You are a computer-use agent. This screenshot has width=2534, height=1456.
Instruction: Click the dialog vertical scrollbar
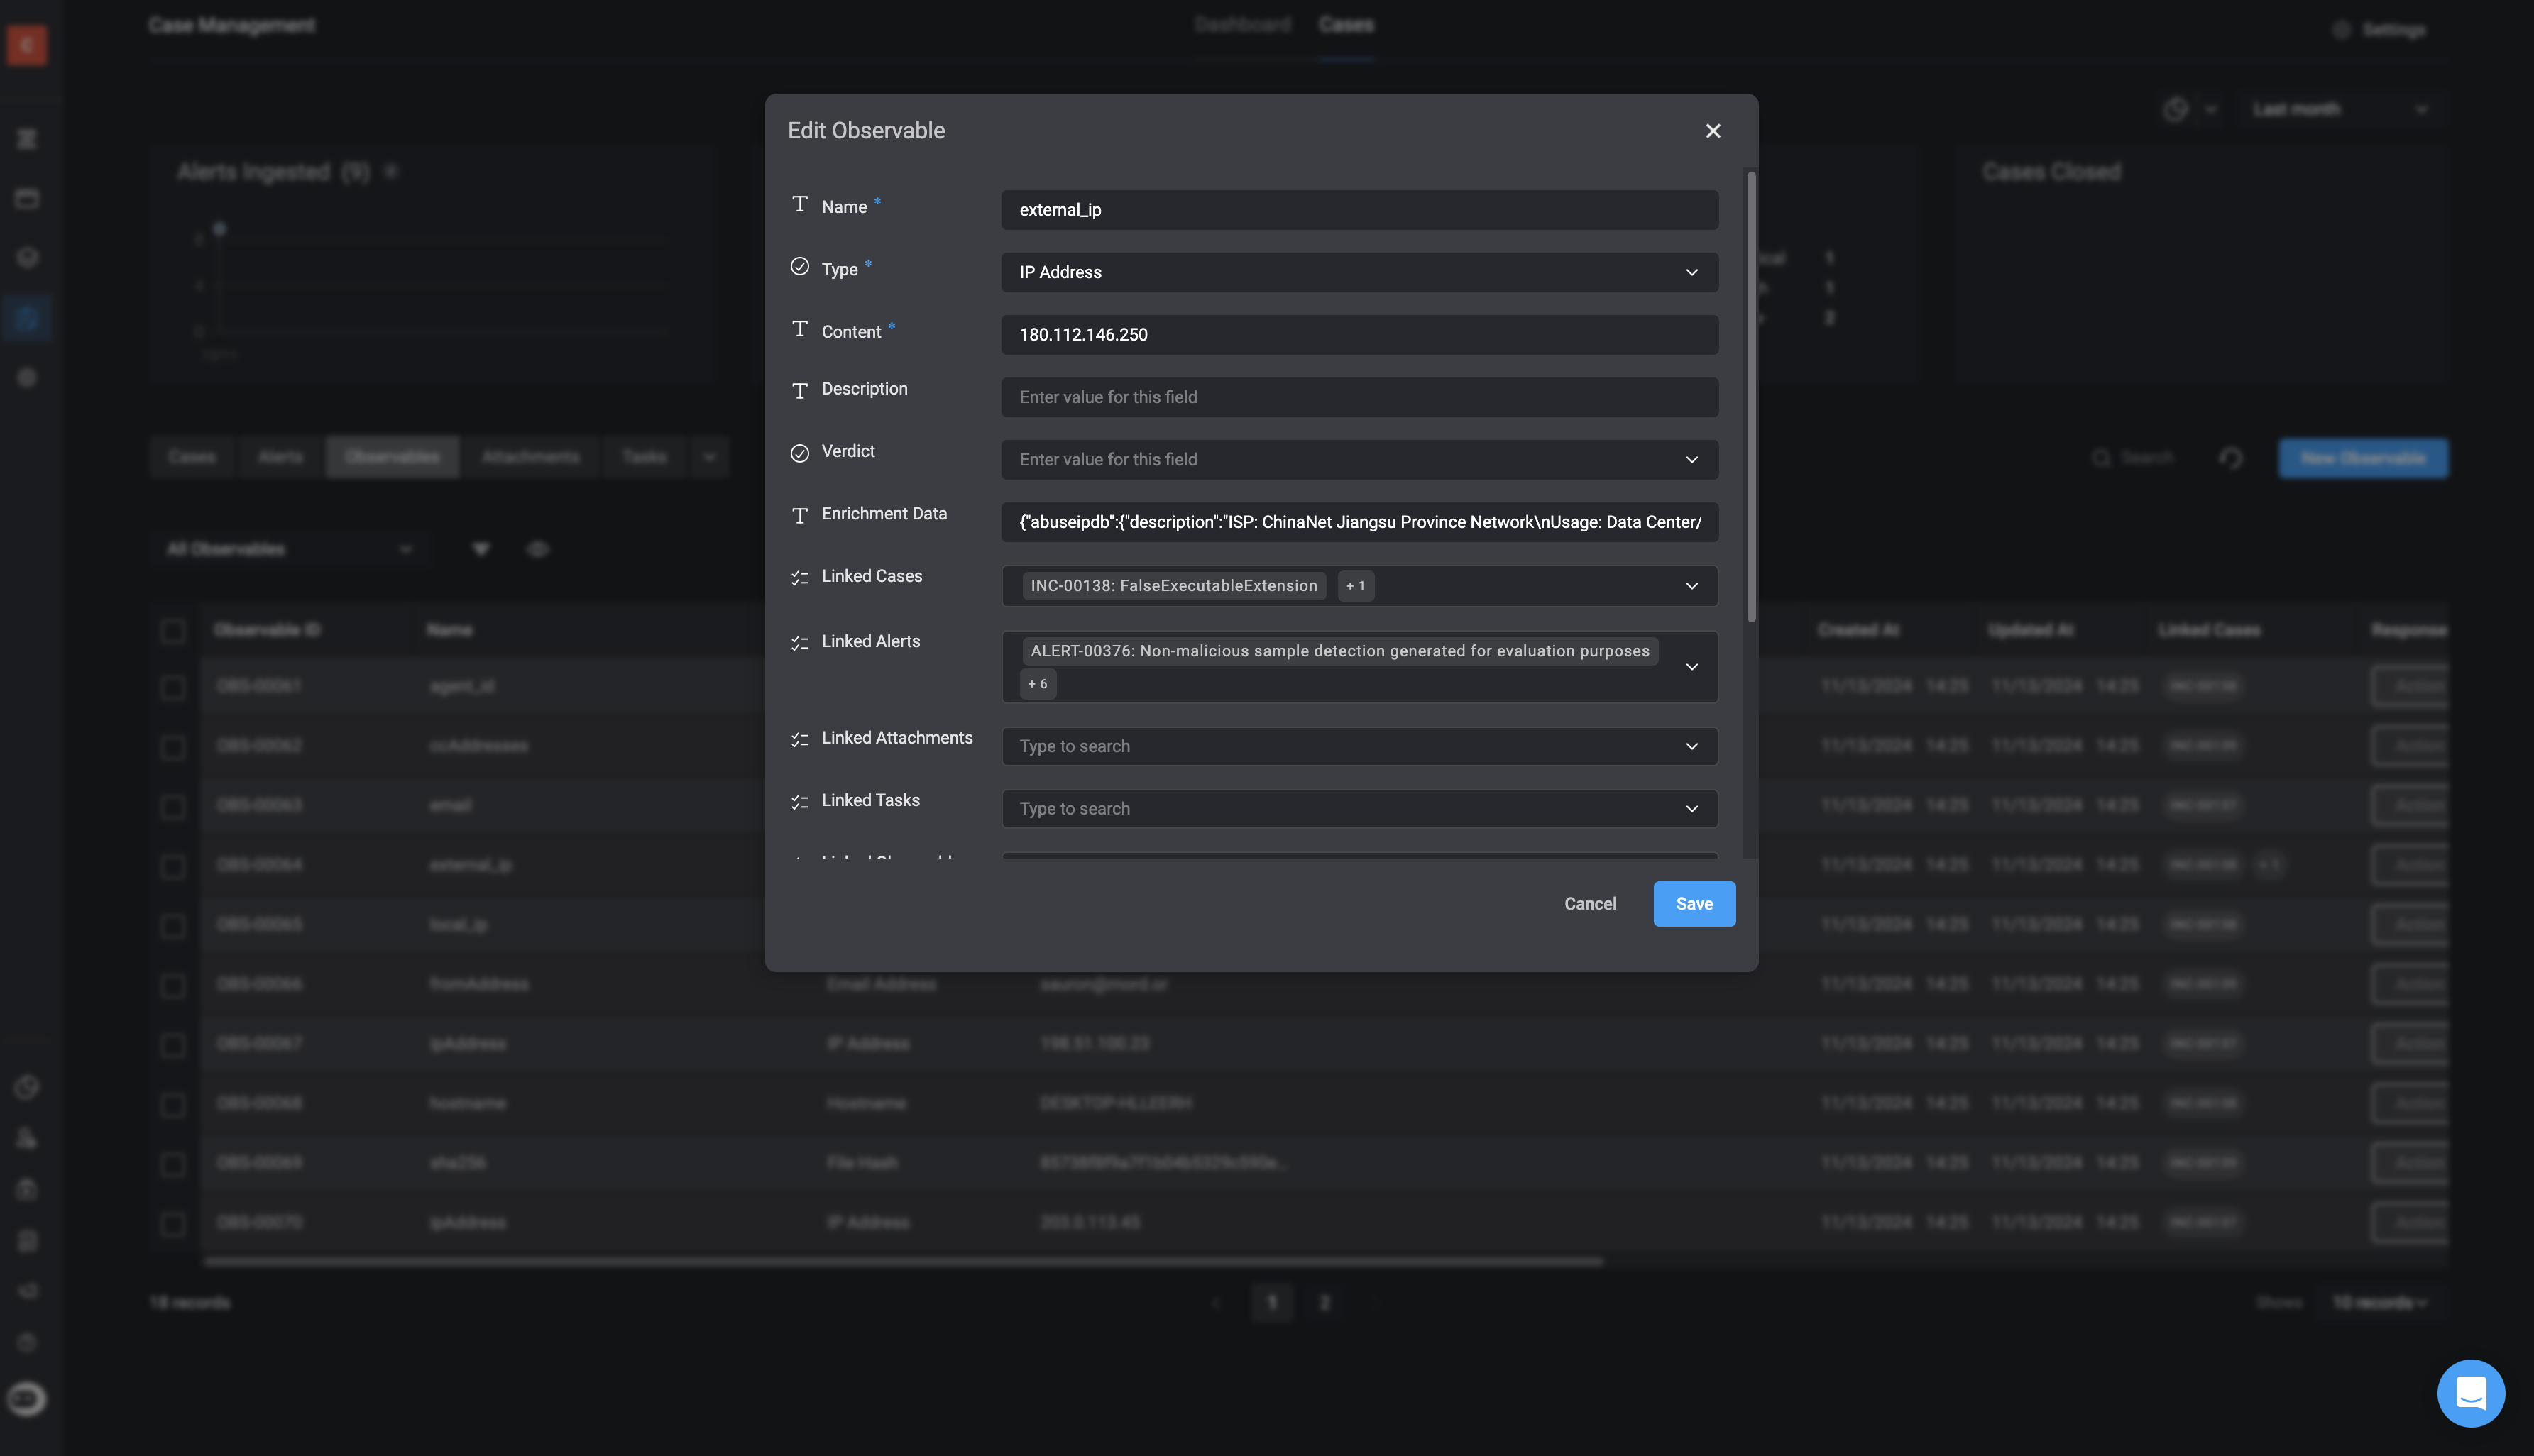pos(1750,397)
